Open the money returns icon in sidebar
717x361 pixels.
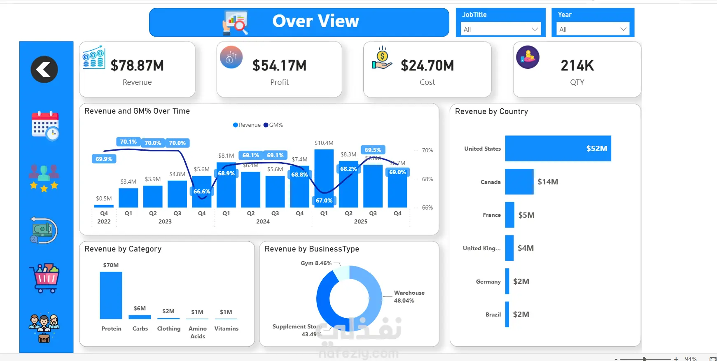[x=44, y=230]
